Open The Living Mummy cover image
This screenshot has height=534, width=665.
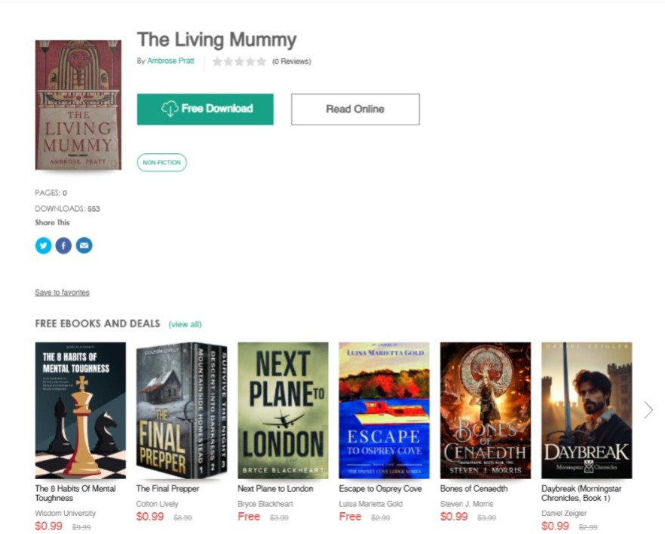[x=78, y=105]
